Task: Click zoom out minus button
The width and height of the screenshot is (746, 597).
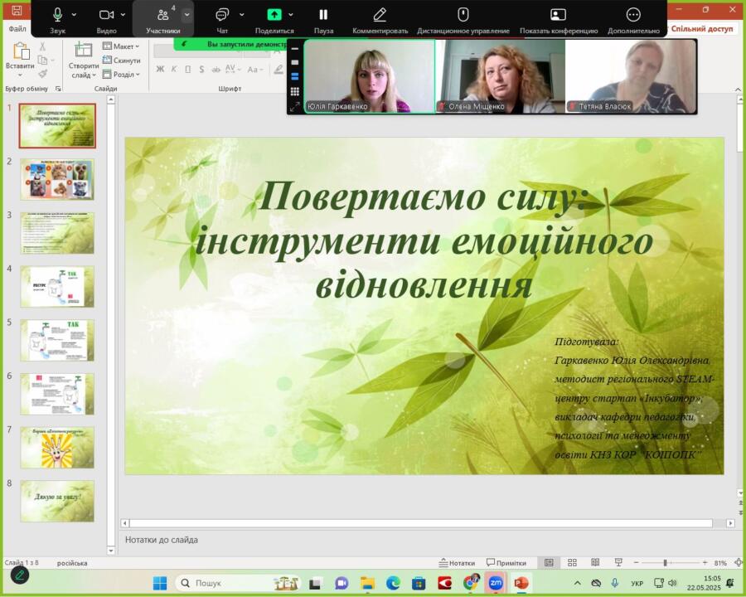Action: pos(636,563)
